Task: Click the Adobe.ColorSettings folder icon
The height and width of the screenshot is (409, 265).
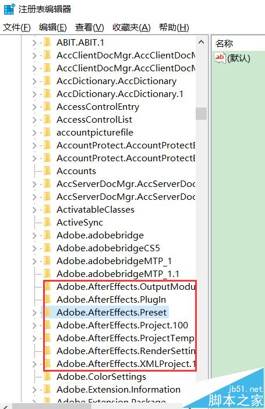Action: (47, 377)
